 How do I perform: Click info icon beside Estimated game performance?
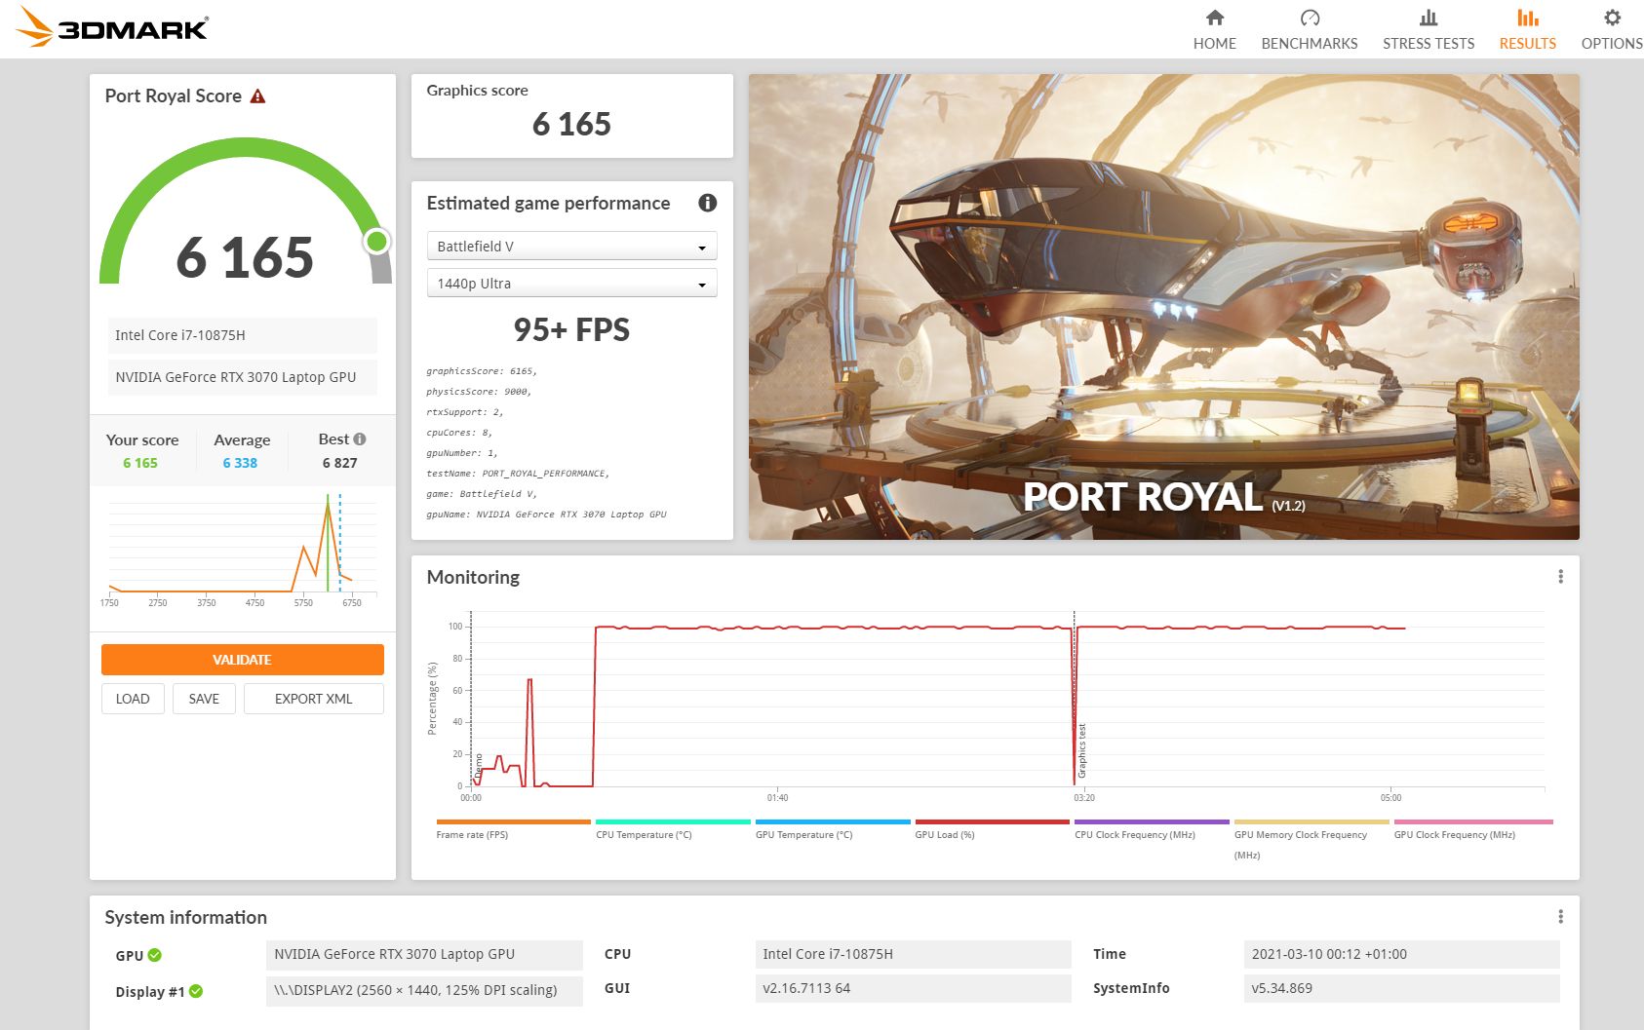(x=708, y=203)
